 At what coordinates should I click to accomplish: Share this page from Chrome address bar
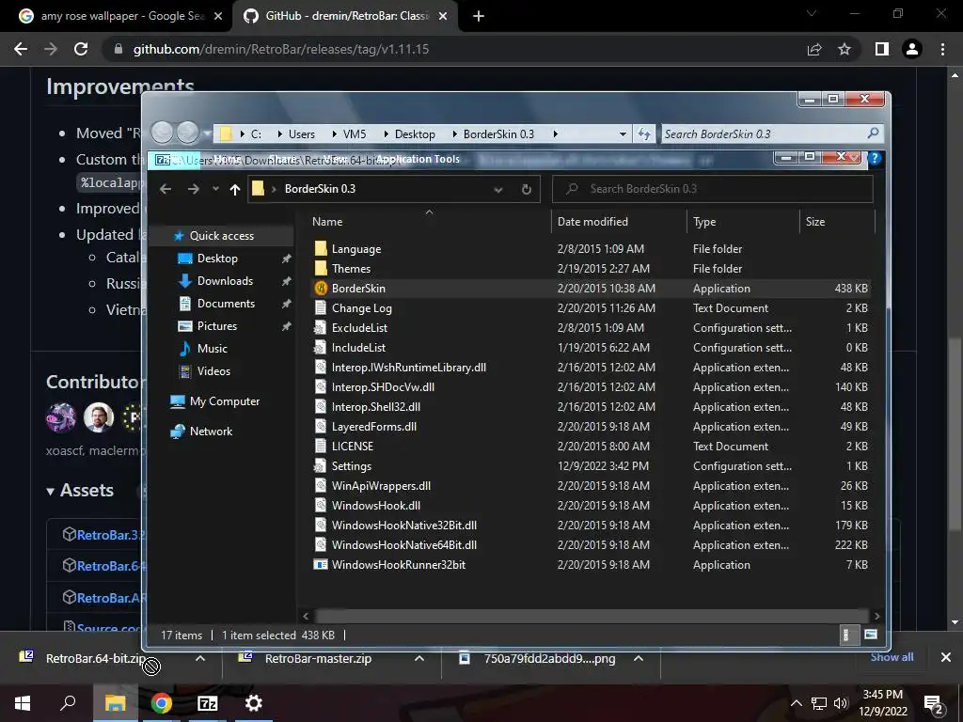(x=814, y=49)
